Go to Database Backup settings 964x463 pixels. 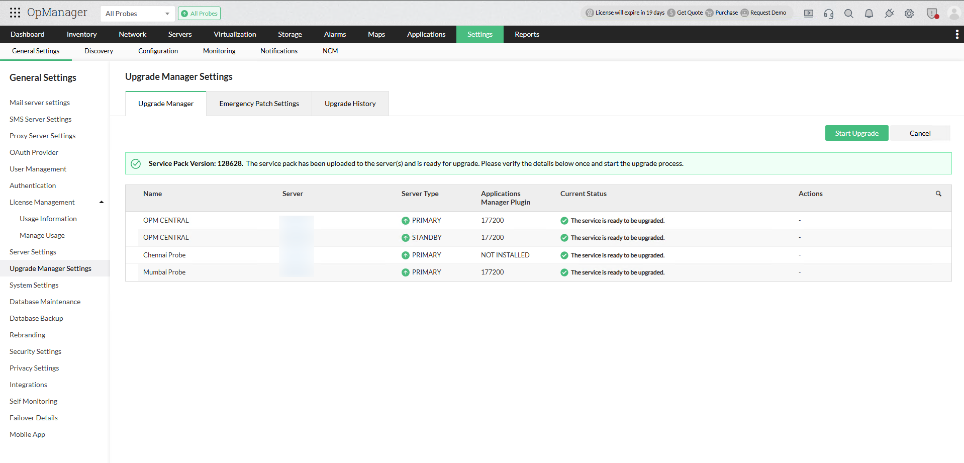pyautogui.click(x=36, y=318)
